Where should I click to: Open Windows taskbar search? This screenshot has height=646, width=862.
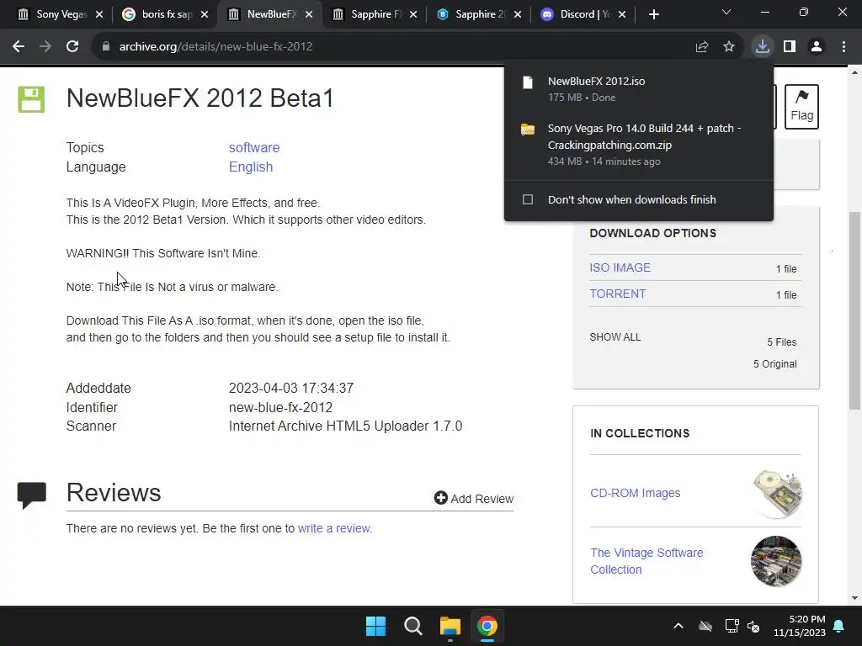click(x=412, y=626)
